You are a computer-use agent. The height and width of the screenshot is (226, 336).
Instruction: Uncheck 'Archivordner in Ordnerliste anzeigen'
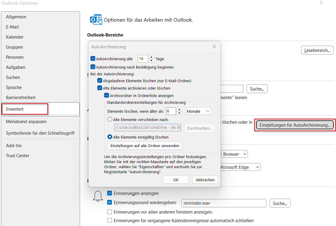pos(107,95)
